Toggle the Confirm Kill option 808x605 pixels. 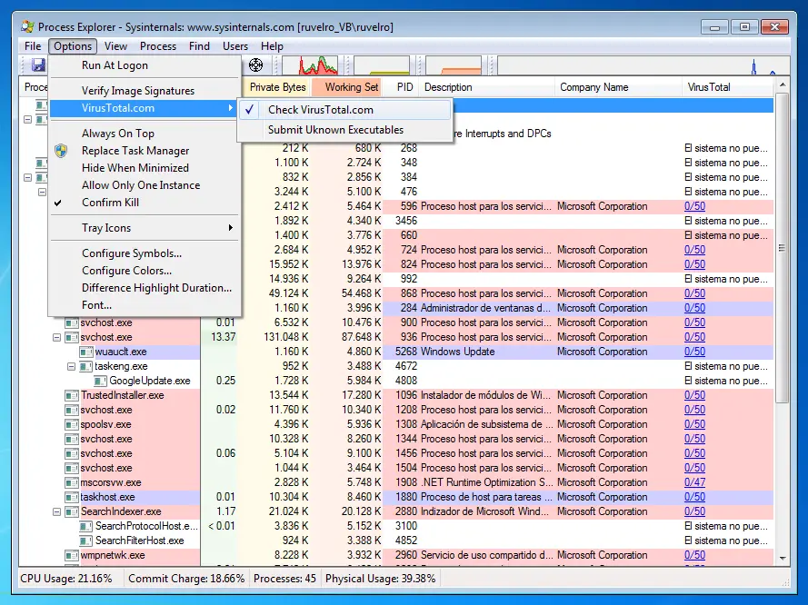[145, 203]
